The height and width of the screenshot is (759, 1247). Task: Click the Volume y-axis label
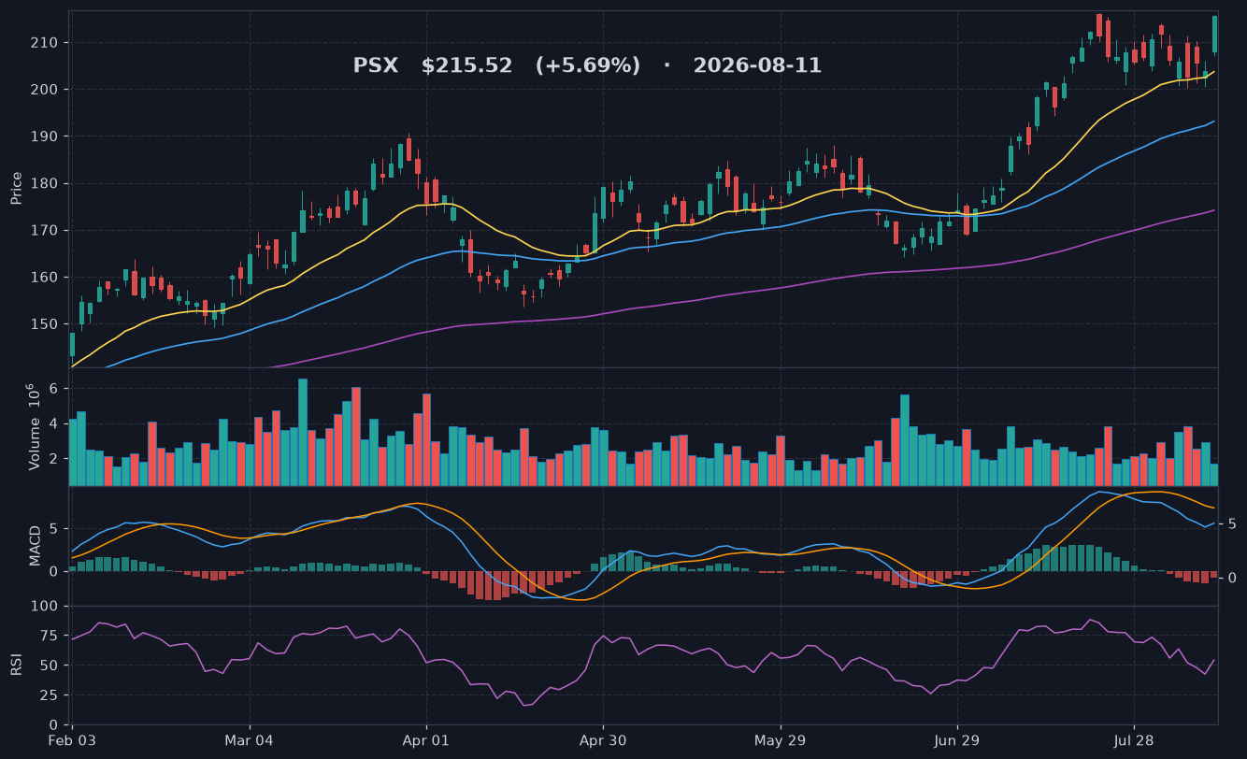33,426
